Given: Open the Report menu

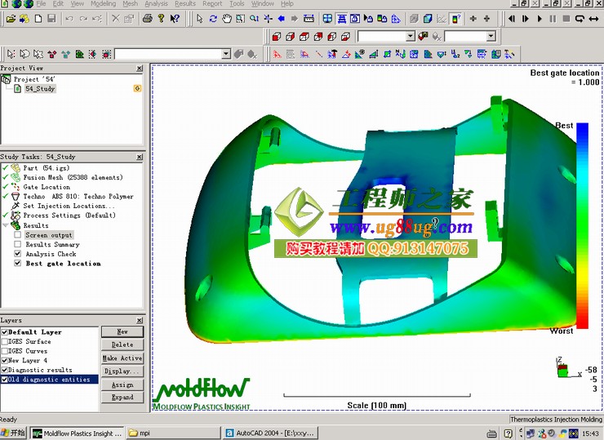Looking at the screenshot, I should (212, 3).
